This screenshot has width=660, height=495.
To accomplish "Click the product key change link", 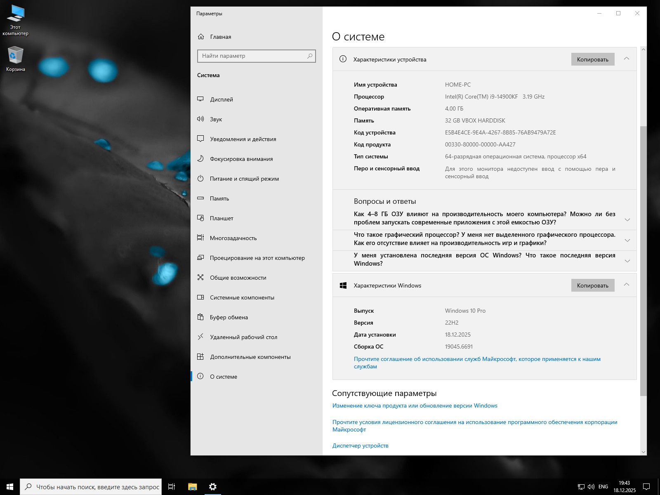I will (x=415, y=405).
